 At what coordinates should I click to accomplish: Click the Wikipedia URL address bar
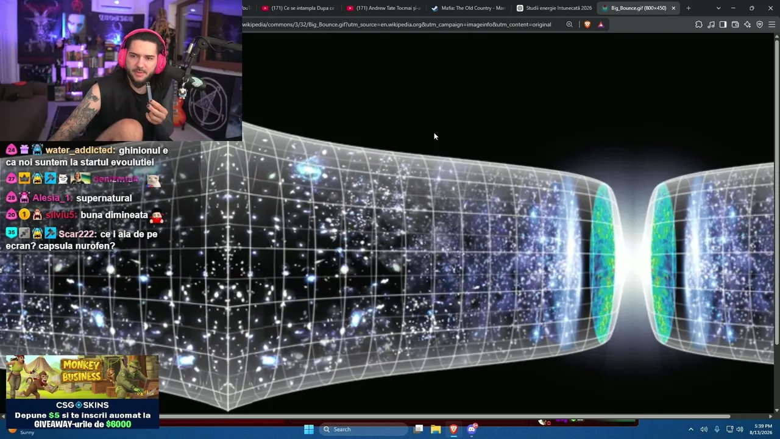[396, 24]
